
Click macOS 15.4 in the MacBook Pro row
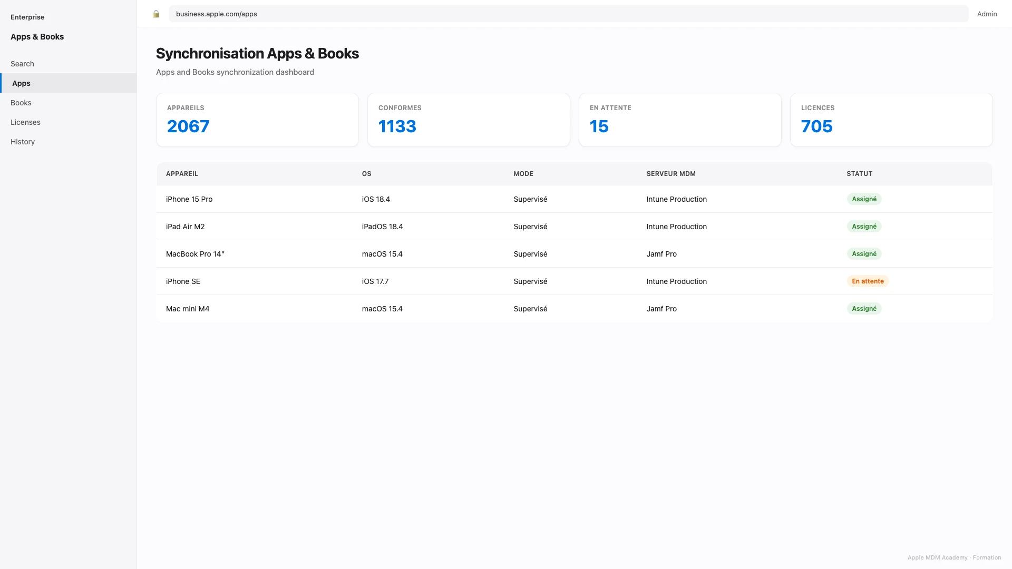click(382, 254)
